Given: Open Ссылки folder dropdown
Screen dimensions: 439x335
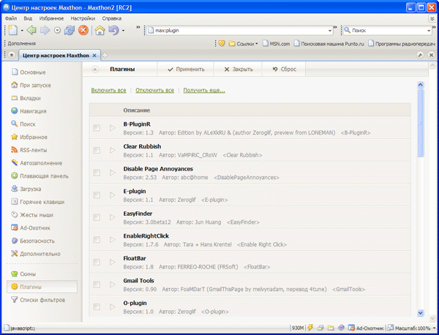Looking at the screenshot, I should tap(243, 44).
